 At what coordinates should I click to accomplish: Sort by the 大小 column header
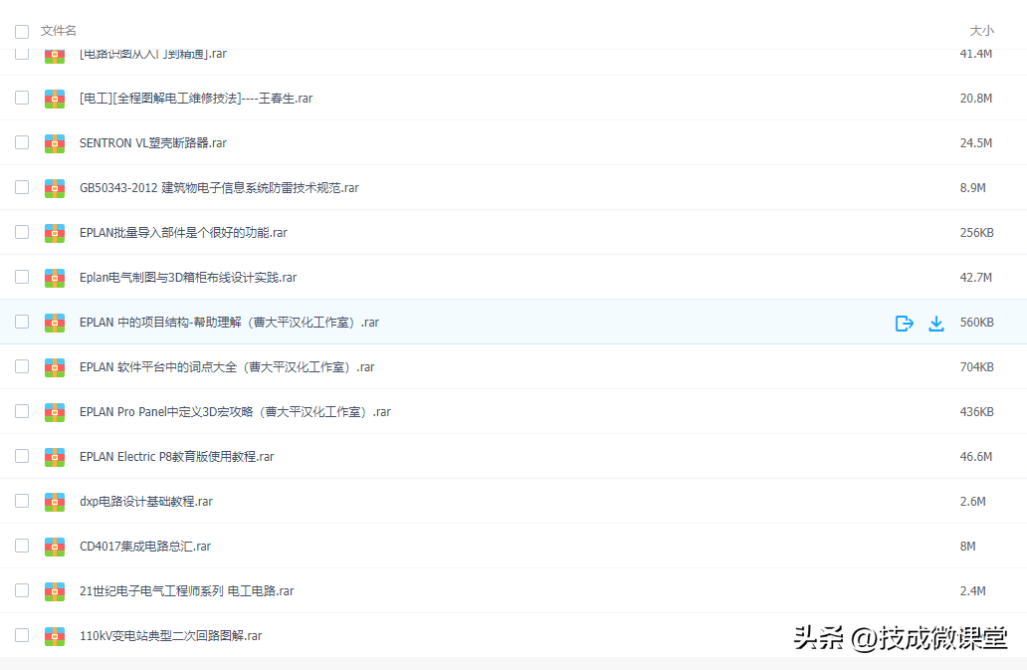(981, 31)
